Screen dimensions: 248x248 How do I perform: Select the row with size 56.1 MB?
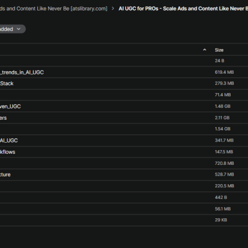[124, 209]
